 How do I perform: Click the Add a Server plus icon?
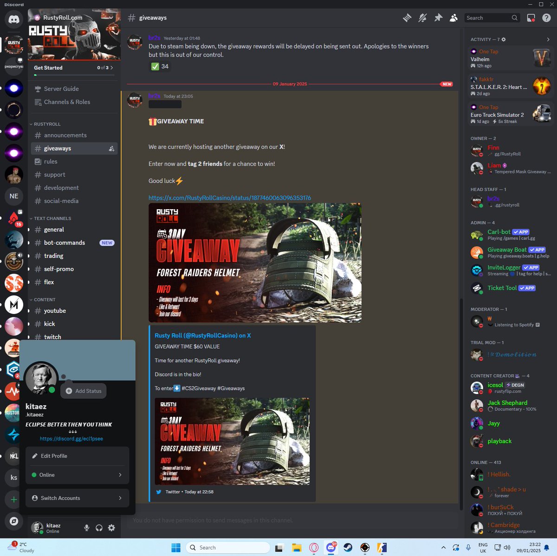point(14,499)
